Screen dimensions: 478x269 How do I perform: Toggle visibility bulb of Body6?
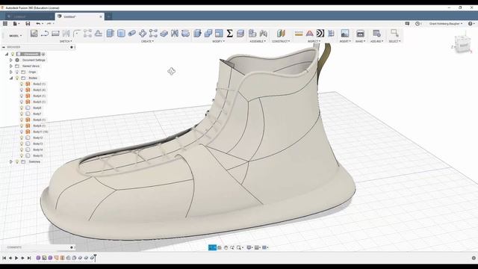pyautogui.click(x=22, y=108)
